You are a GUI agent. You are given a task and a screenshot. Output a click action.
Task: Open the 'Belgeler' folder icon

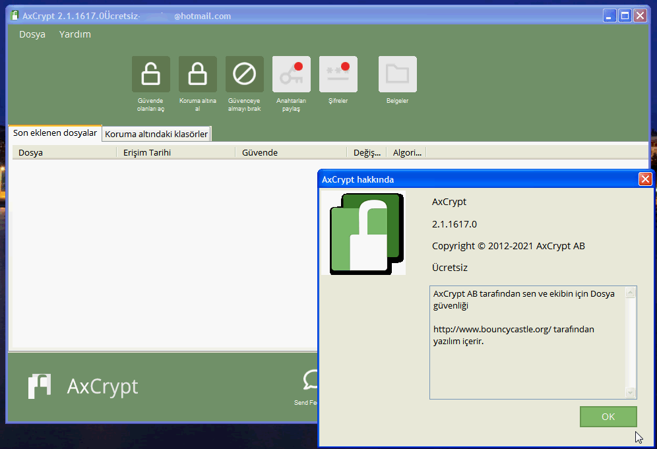click(398, 74)
